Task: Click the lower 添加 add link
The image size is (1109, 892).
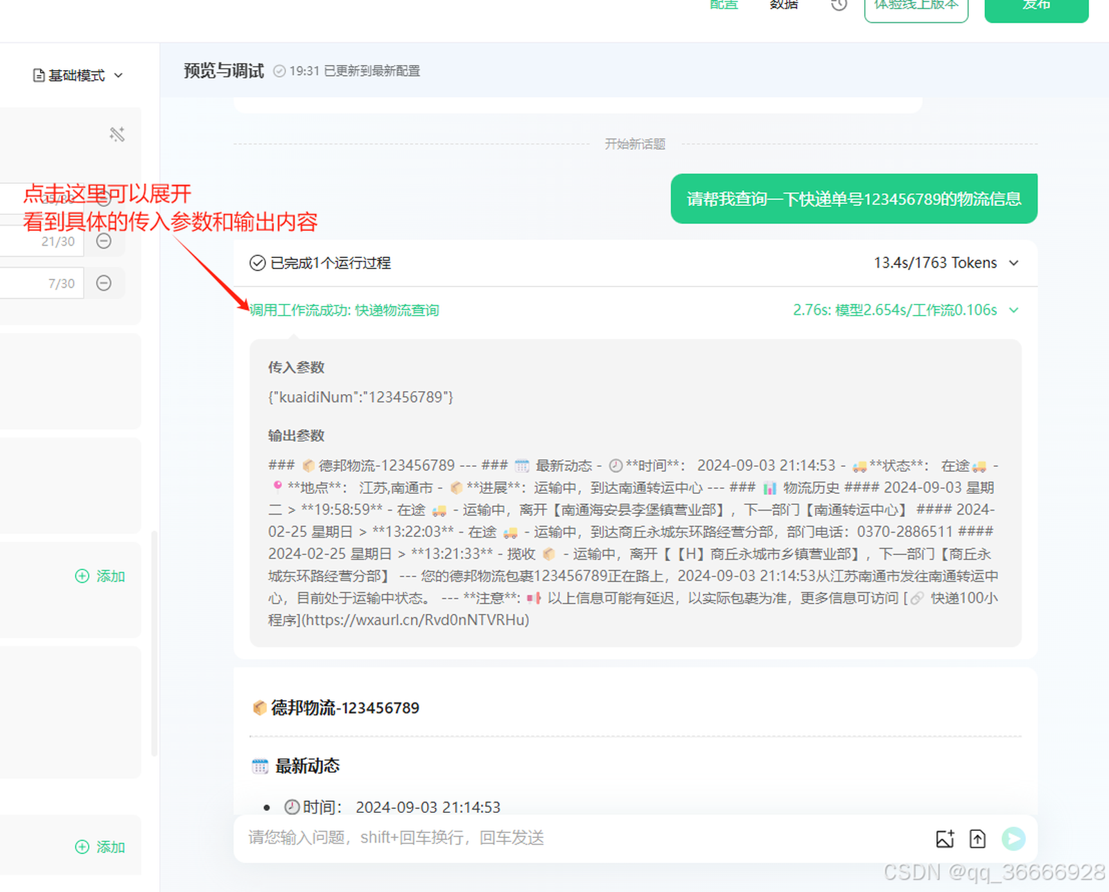Action: point(101,847)
